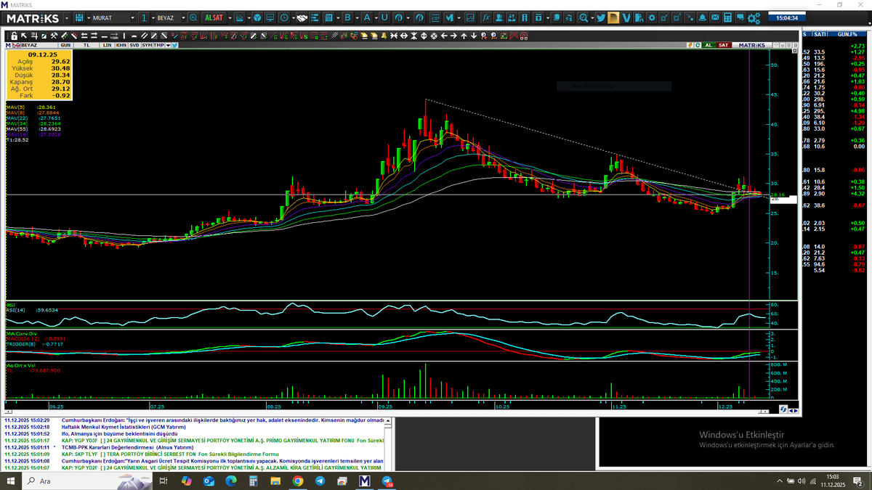The width and height of the screenshot is (872, 490).
Task: Open the mail envelope icon
Action: click(x=715, y=17)
